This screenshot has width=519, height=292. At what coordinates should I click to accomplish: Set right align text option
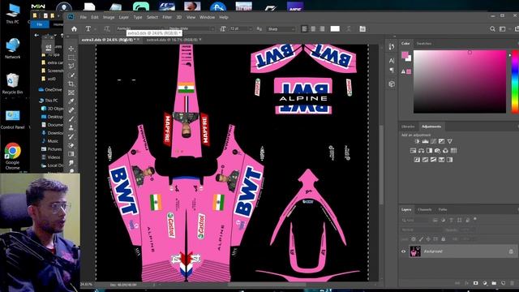[x=322, y=29]
